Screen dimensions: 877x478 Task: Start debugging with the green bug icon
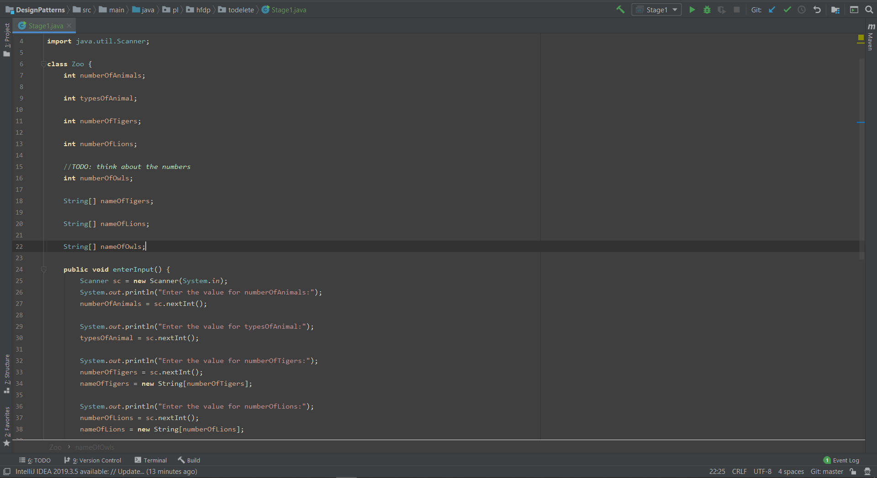coord(707,10)
